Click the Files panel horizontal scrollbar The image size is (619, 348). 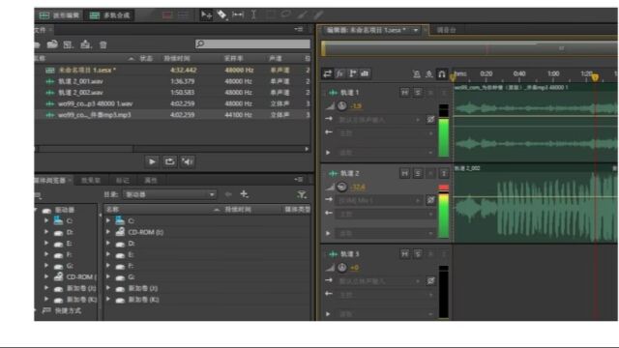pos(85,149)
